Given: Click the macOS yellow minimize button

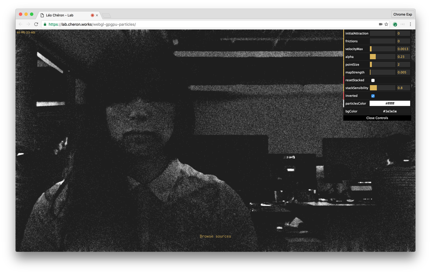Looking at the screenshot, I should [26, 14].
